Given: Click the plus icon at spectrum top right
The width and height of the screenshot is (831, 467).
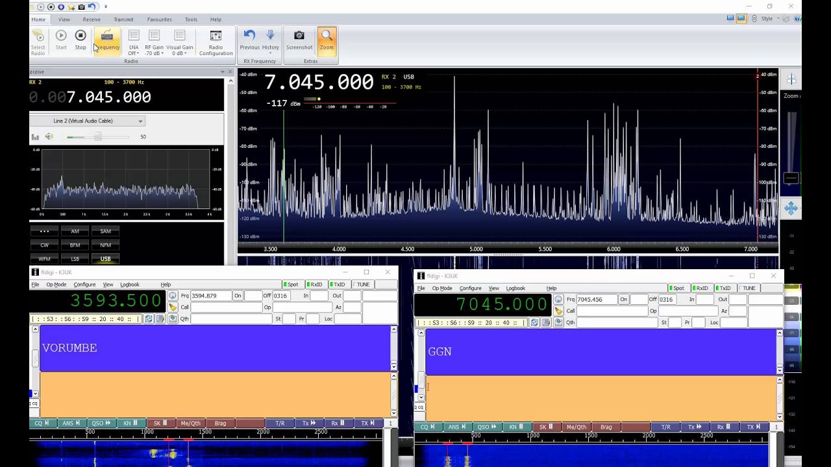Looking at the screenshot, I should coord(791,79).
